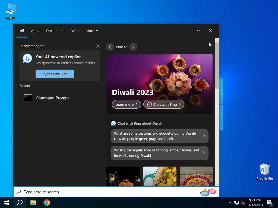The width and height of the screenshot is (278, 208).
Task: Click the scrollbar up arrow
Action: click(x=217, y=40)
